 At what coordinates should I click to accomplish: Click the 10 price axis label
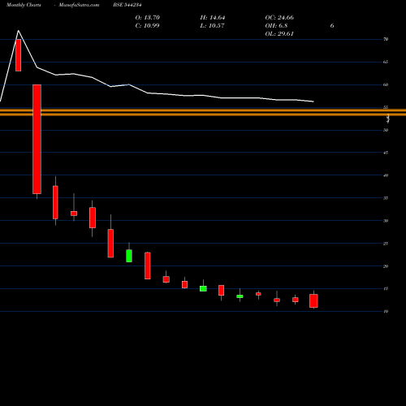click(386, 312)
